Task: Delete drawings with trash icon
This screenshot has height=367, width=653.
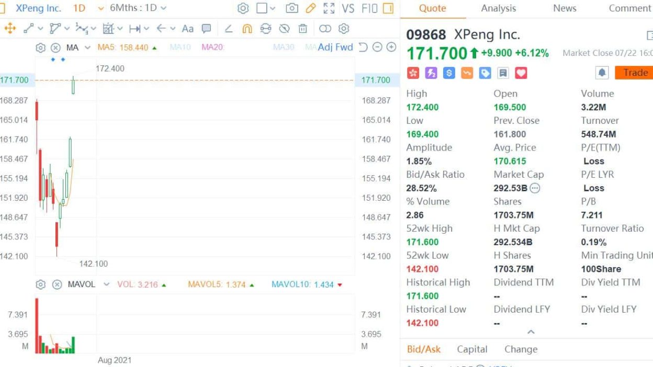Action: coord(302,29)
